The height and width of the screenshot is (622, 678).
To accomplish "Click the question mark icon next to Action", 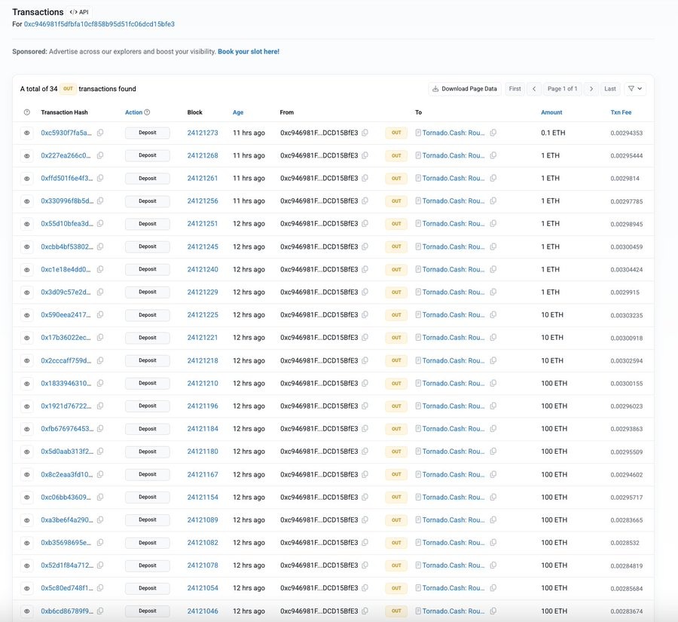I will (146, 112).
